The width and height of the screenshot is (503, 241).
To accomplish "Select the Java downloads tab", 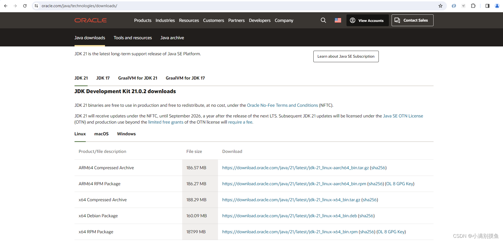I will [90, 38].
